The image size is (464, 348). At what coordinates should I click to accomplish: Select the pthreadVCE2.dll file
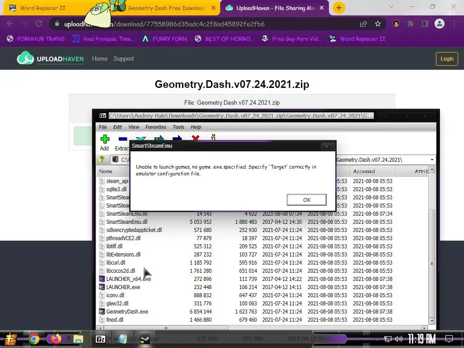[123, 238]
